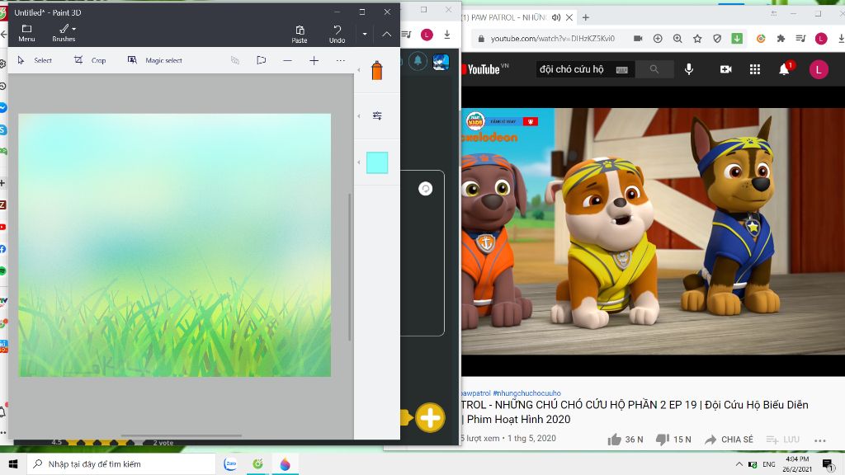
Task: Open a new browser tab
Action: (x=586, y=17)
